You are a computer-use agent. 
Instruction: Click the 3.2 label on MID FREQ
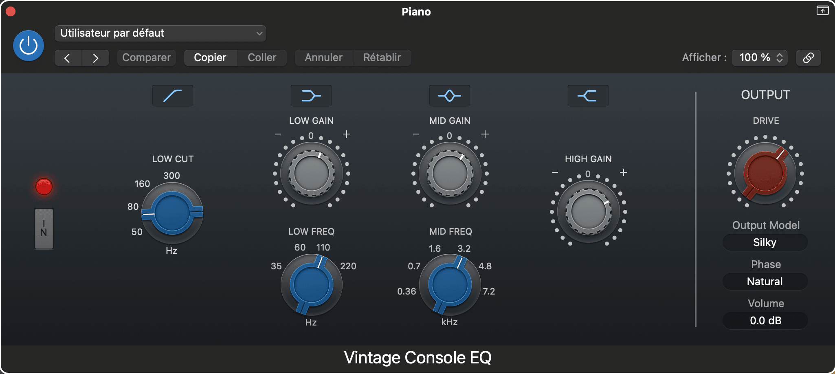pos(464,249)
